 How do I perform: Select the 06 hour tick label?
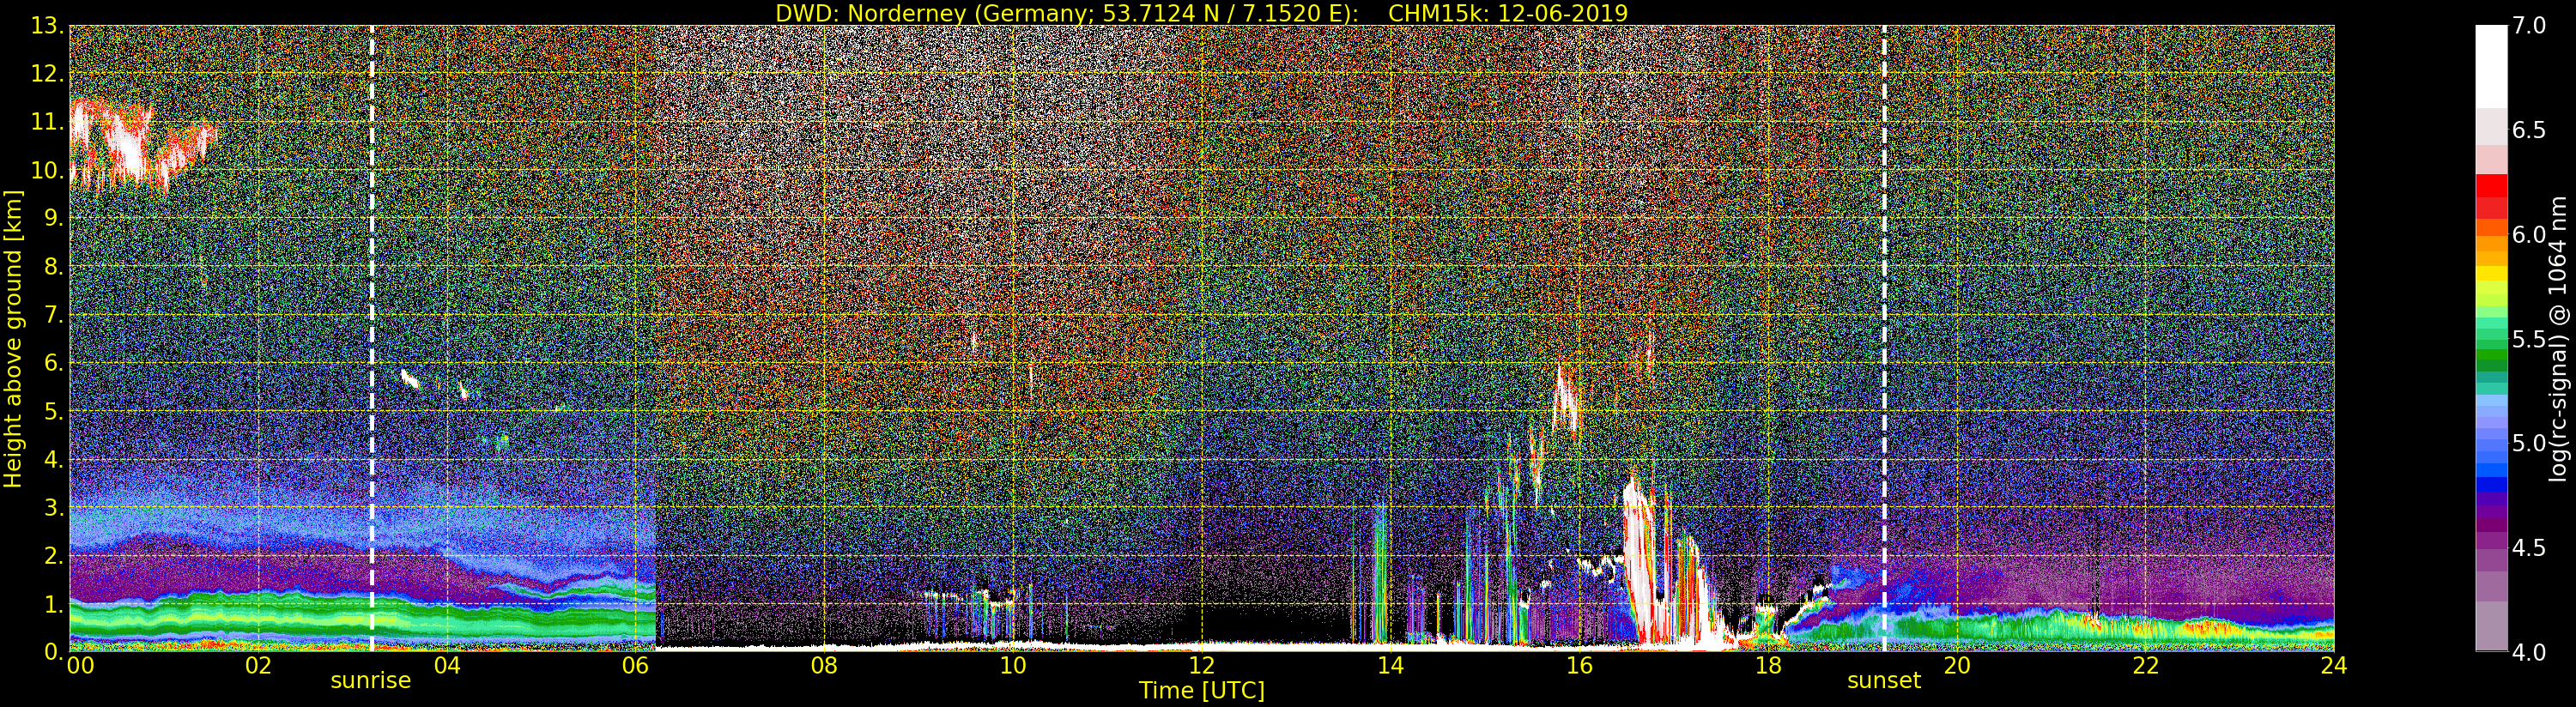click(636, 665)
